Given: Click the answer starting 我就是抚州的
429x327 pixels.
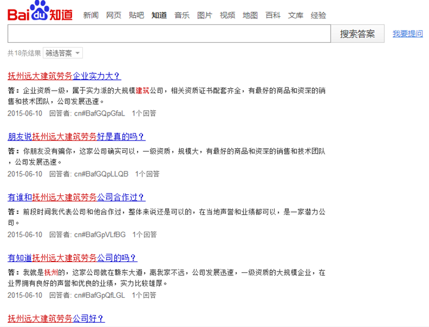Looking at the screenshot, I should pyautogui.click(x=167, y=278).
